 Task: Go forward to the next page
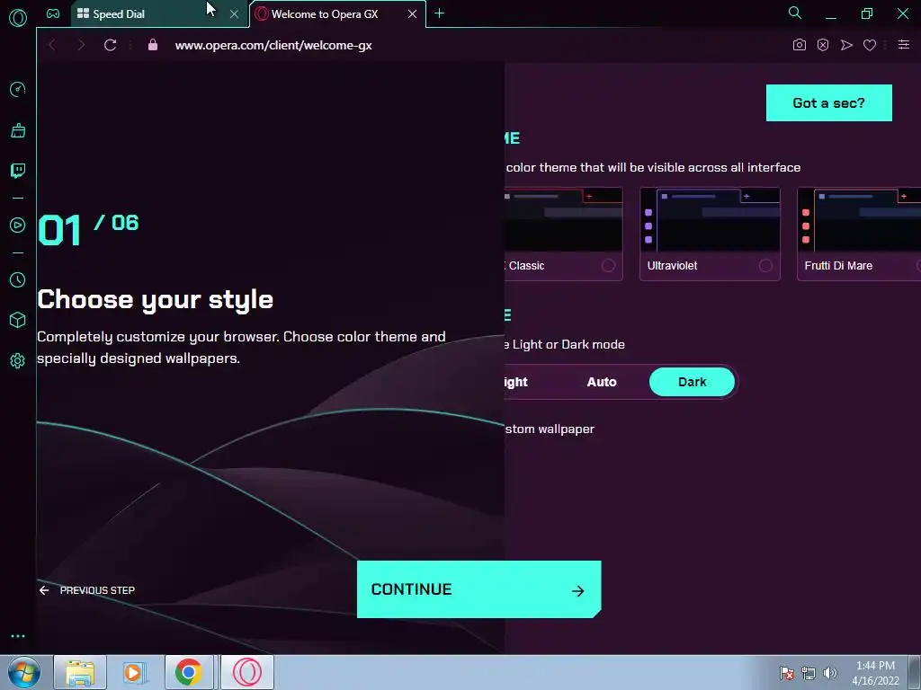click(82, 45)
